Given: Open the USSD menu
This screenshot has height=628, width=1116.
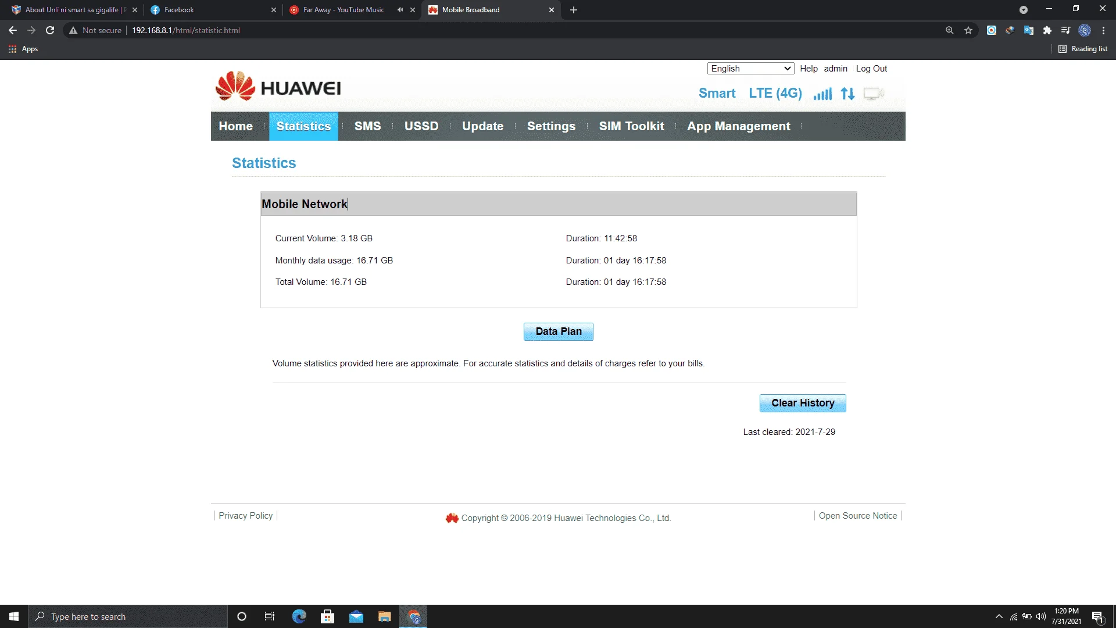Looking at the screenshot, I should (421, 126).
